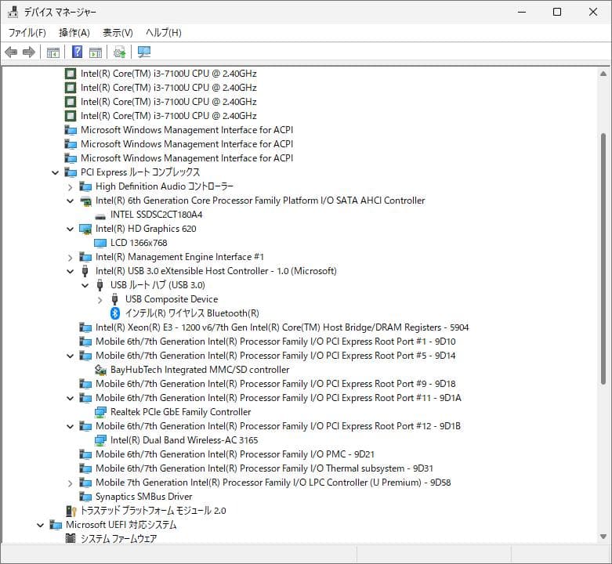Select the INTEL SSDSC2CT180A4 text
This screenshot has width=612, height=564.
(156, 215)
